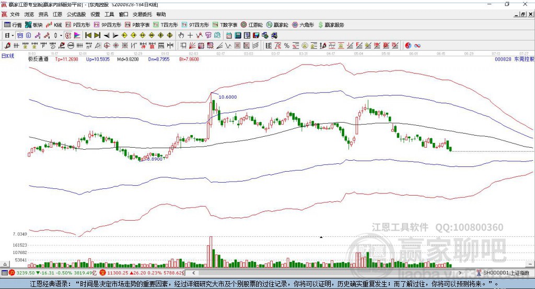This screenshot has width=535, height=289.
Task: Select the Gann fan lines tool
Action: click(x=192, y=45)
